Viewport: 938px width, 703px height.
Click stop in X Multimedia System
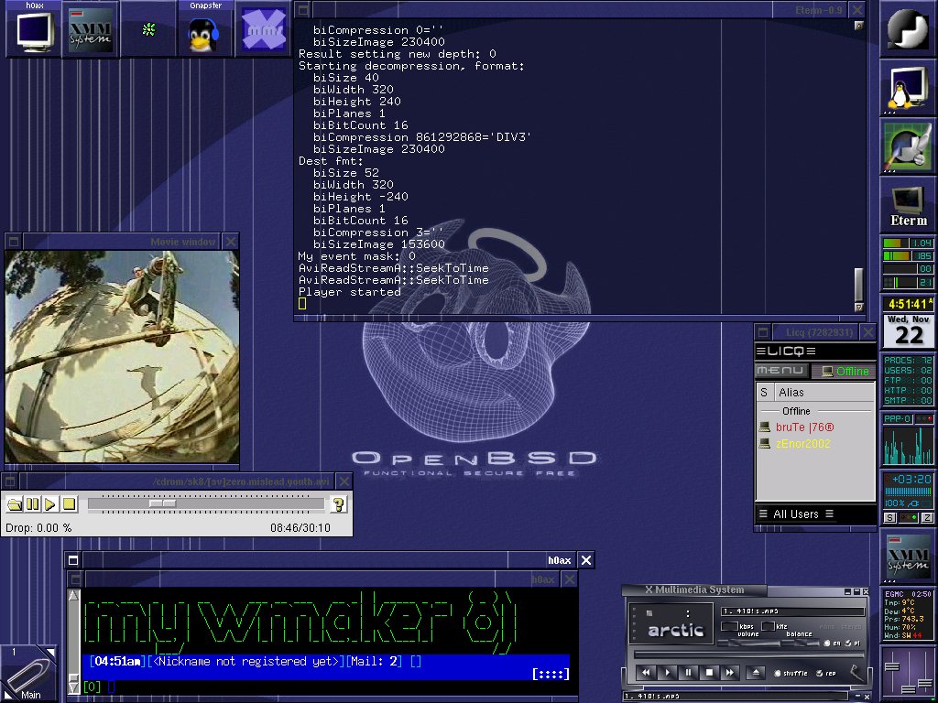(x=709, y=673)
